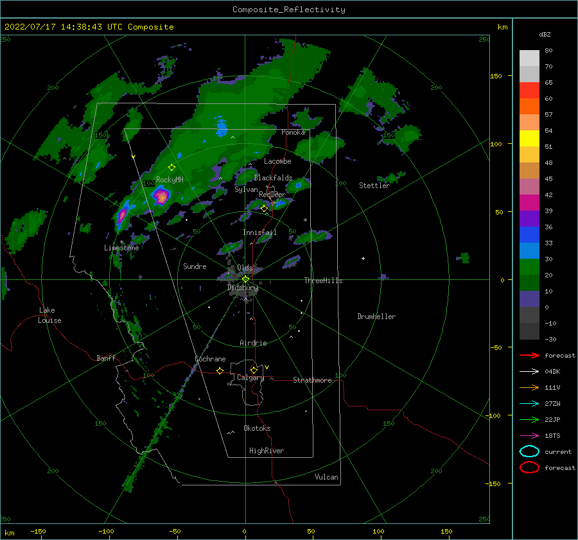The image size is (578, 540).
Task: Click the Drumheller town label
Action: [x=376, y=317]
